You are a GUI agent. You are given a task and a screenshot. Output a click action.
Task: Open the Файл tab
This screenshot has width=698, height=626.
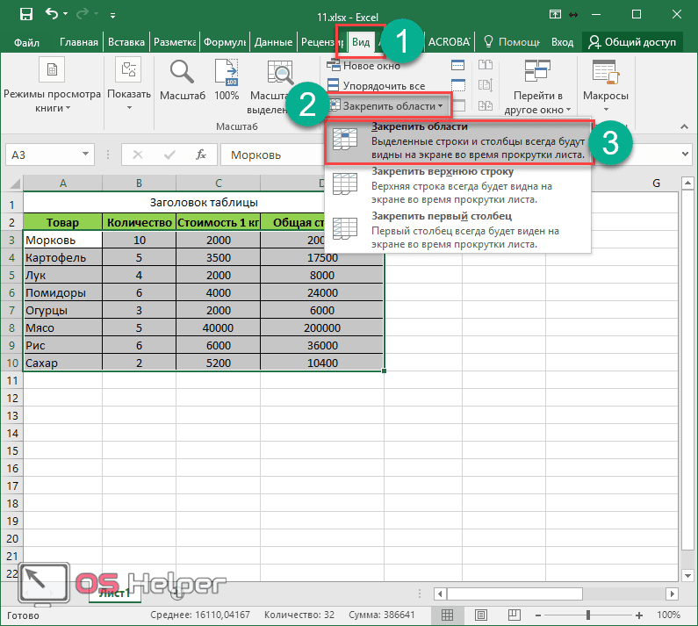(26, 42)
